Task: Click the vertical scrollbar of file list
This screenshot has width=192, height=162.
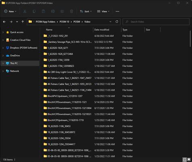Action: coord(190,39)
